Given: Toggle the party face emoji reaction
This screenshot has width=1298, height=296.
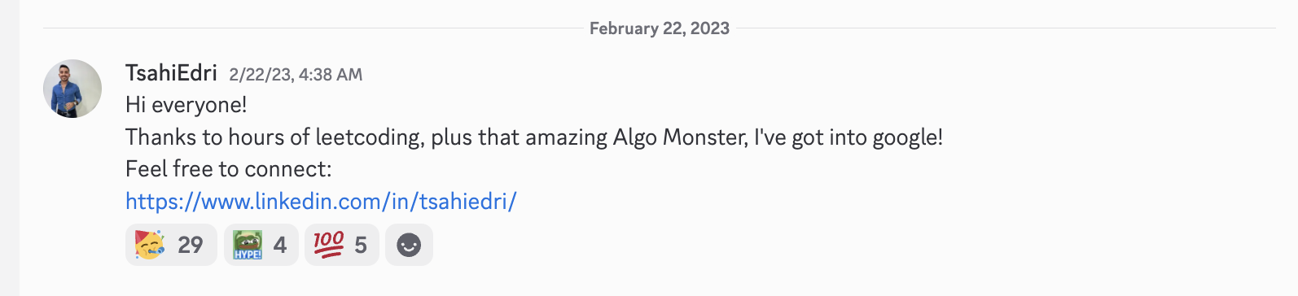Looking at the screenshot, I should pyautogui.click(x=171, y=245).
